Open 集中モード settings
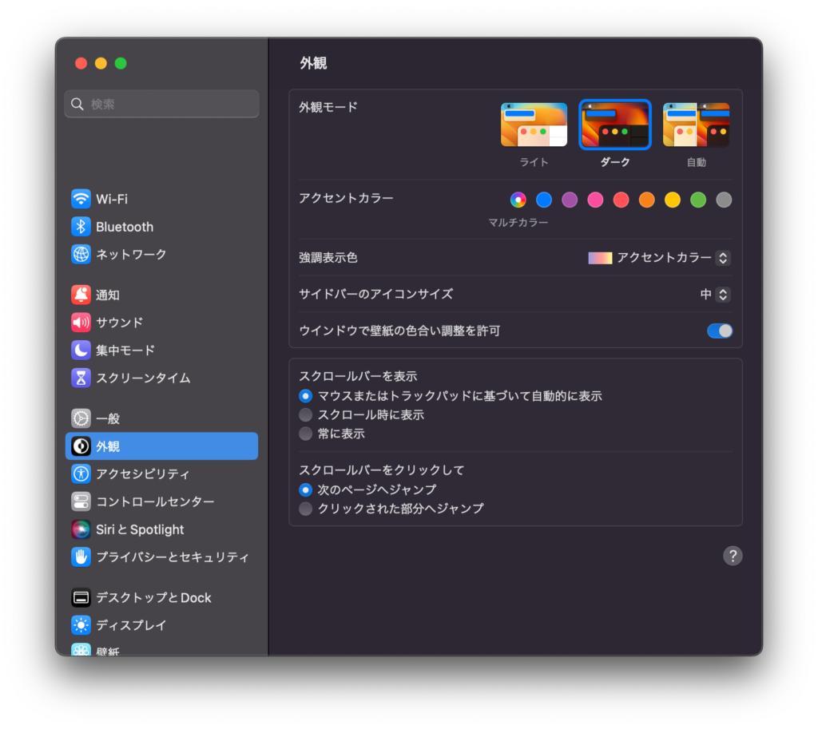The image size is (818, 729). 125,351
